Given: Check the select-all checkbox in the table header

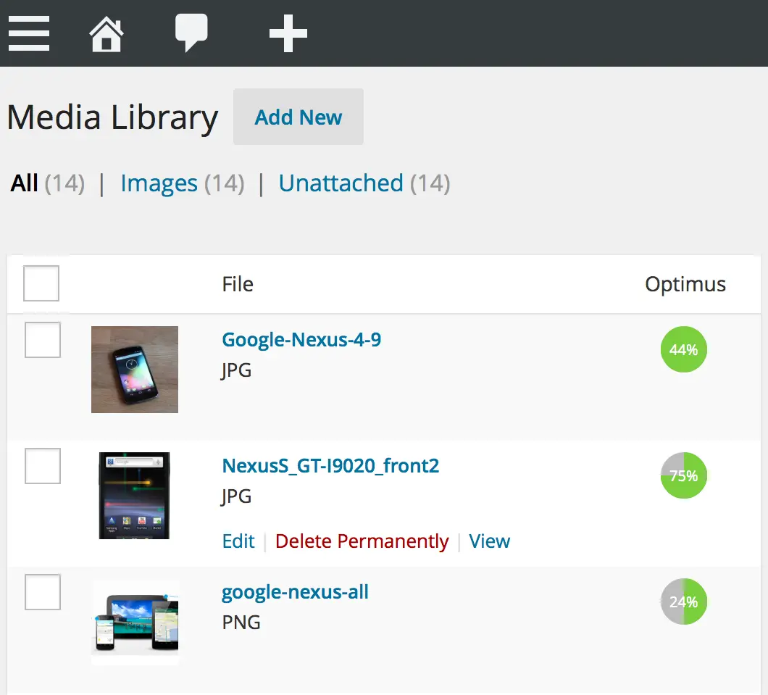Looking at the screenshot, I should click(41, 283).
